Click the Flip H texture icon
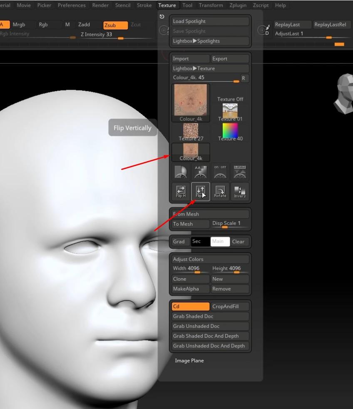This screenshot has height=409, width=353. pyautogui.click(x=181, y=192)
